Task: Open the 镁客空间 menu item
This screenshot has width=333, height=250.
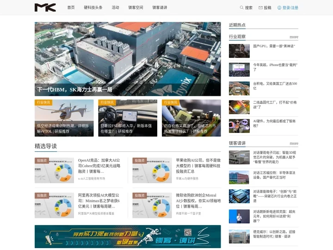Action: 136,7
